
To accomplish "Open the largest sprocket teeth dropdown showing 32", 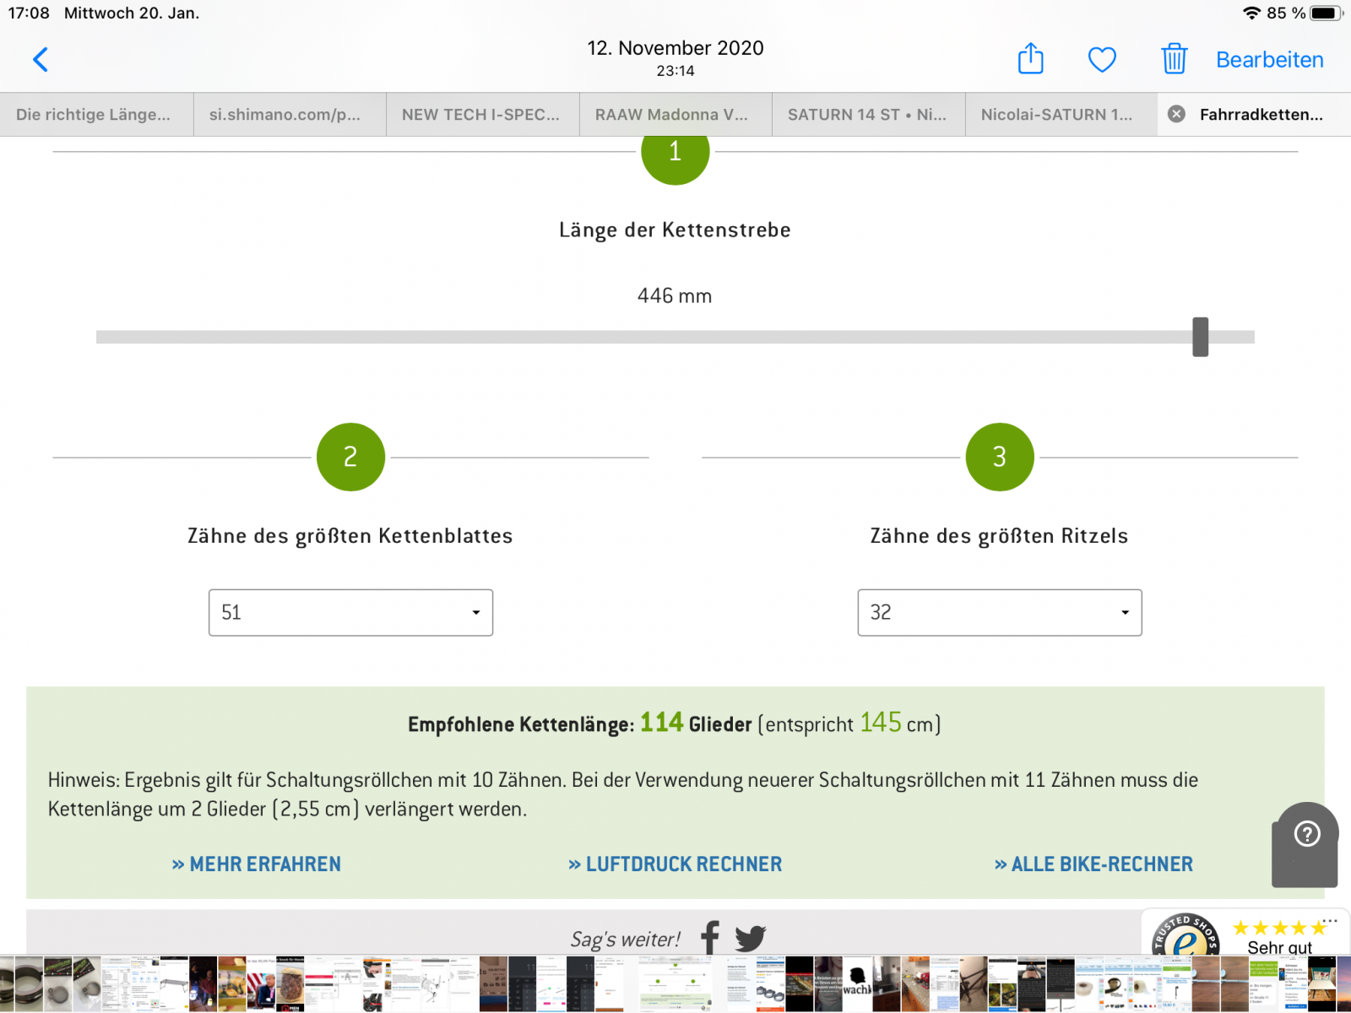I will [x=999, y=612].
